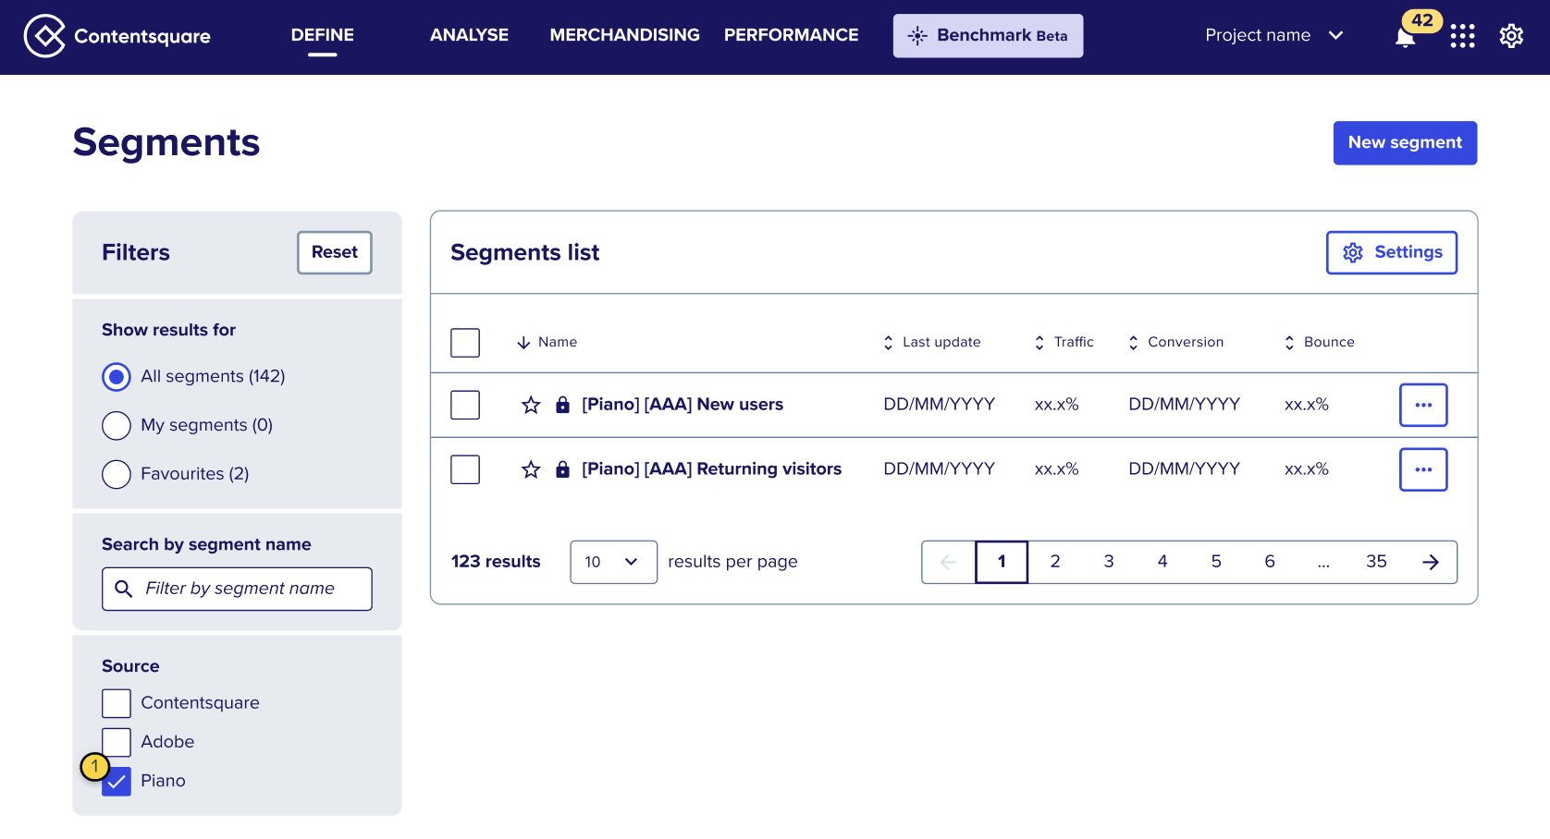Open [Piano] [AAA] Returning visitors segment
The image size is (1550, 839).
pyautogui.click(x=711, y=469)
